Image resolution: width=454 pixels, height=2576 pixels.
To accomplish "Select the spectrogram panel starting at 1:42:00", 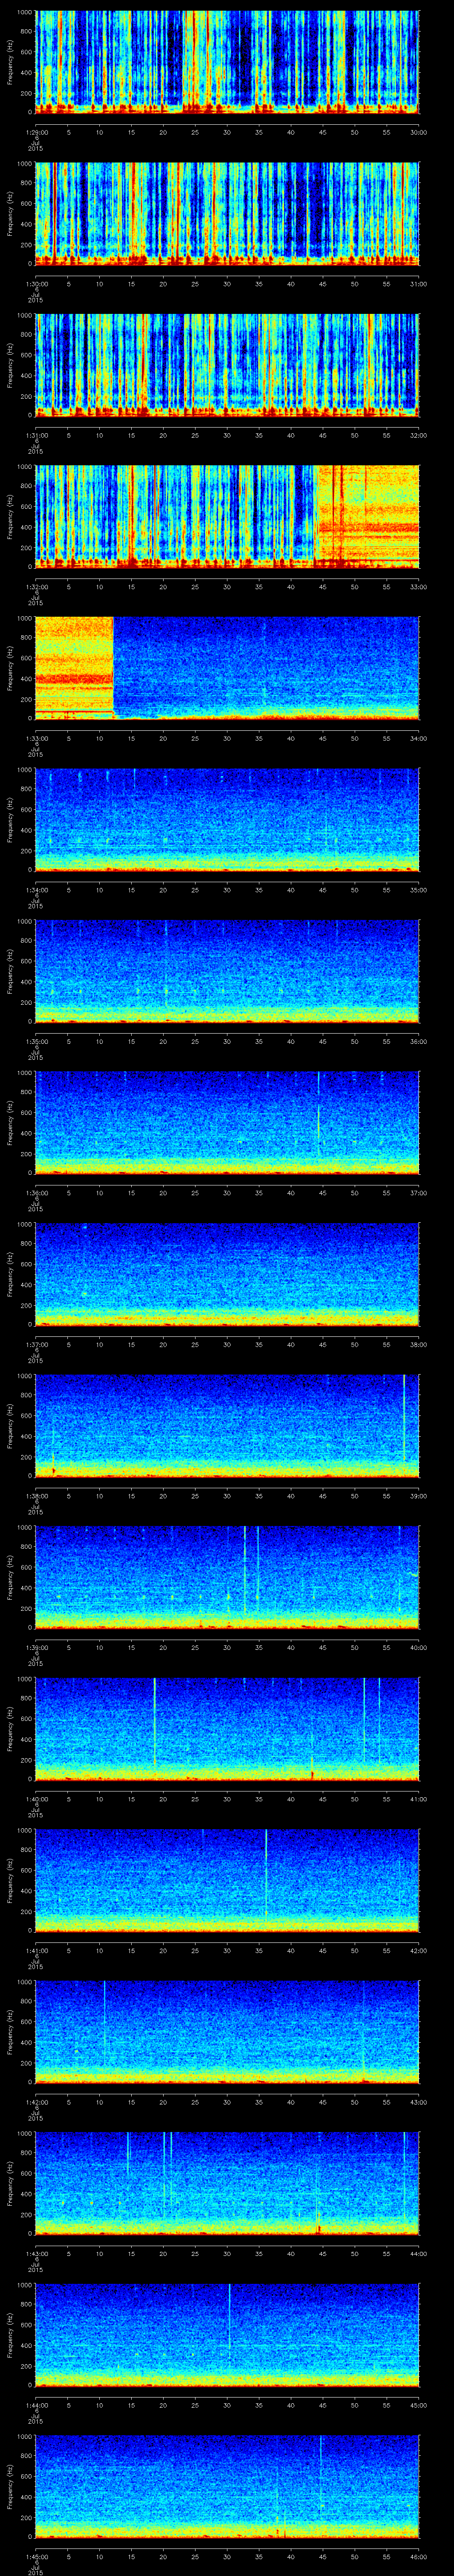I will pyautogui.click(x=227, y=2032).
